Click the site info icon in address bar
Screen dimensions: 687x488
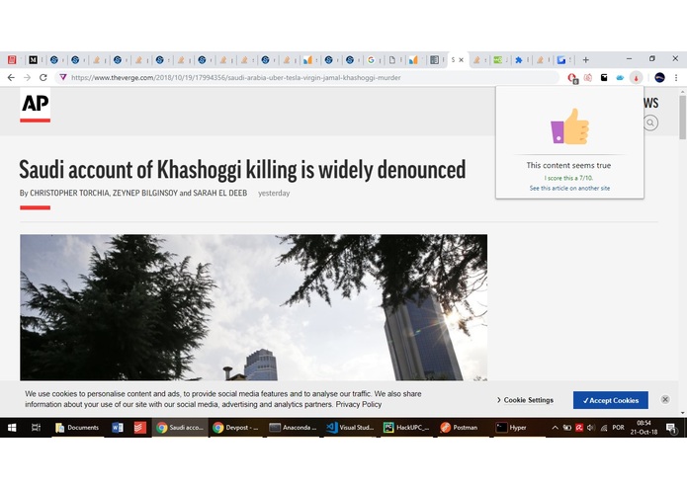click(x=63, y=77)
